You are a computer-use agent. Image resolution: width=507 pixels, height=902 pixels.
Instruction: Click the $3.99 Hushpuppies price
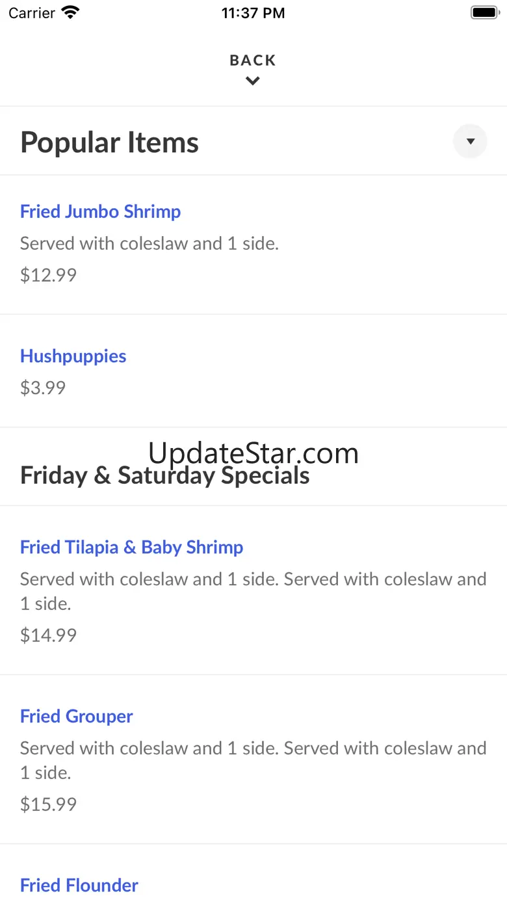pos(43,388)
